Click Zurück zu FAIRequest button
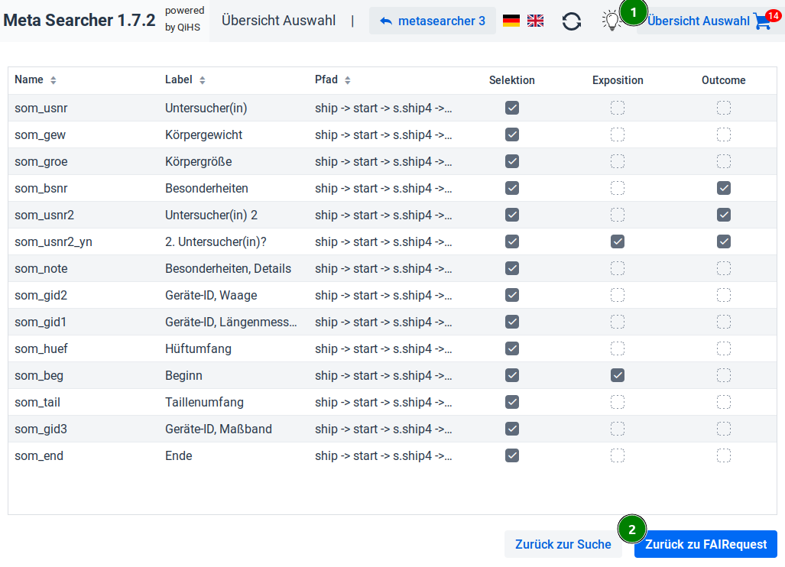Screen dimensions: 785x567 click(x=706, y=544)
